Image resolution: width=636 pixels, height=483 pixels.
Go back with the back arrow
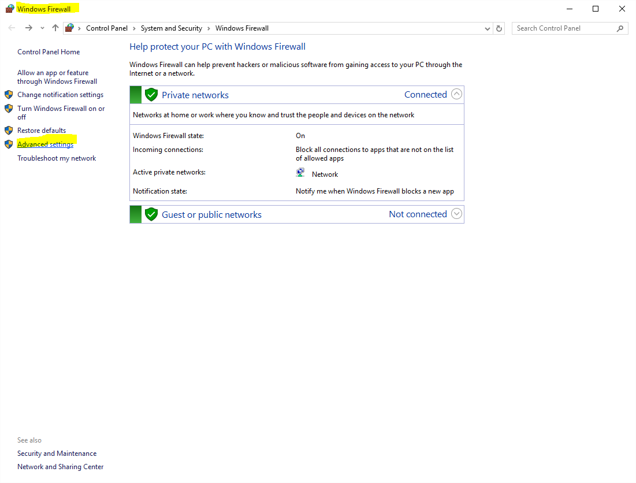(12, 28)
